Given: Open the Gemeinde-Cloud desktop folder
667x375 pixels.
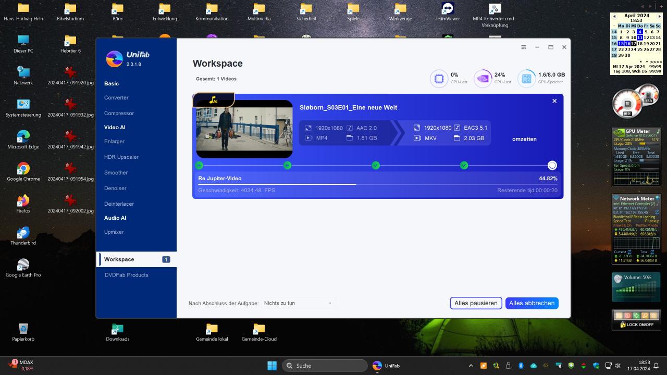Looking at the screenshot, I should [x=259, y=332].
